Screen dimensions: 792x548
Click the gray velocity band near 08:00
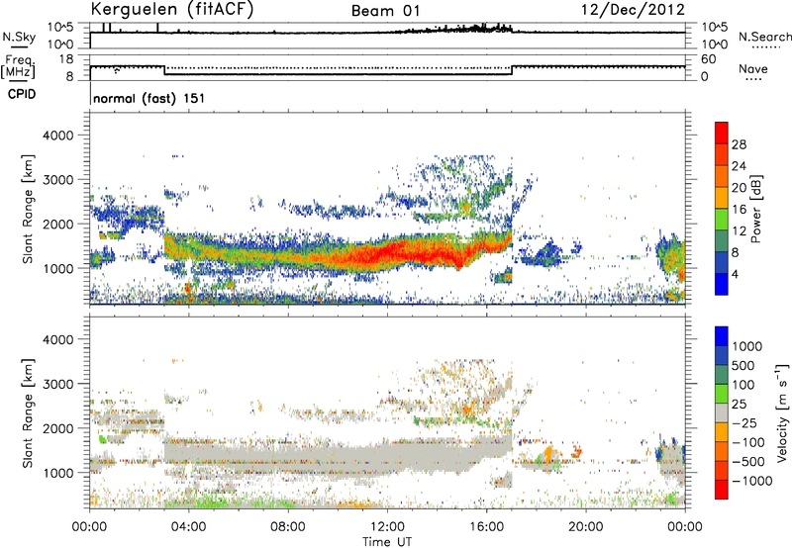coord(288,459)
